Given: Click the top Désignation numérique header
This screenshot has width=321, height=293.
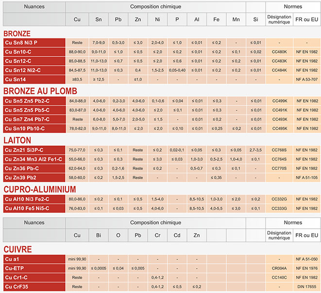Looking at the screenshot, I should 279,19.
